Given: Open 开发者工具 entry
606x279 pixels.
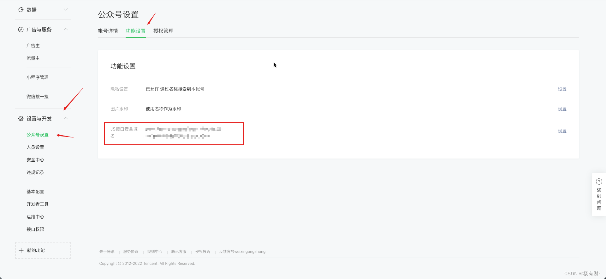Looking at the screenshot, I should [38, 204].
